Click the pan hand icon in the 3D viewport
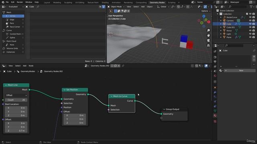The width and height of the screenshot is (257, 144). (208, 36)
